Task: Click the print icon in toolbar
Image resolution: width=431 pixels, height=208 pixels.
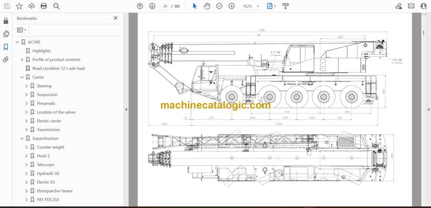Action: [x=44, y=6]
